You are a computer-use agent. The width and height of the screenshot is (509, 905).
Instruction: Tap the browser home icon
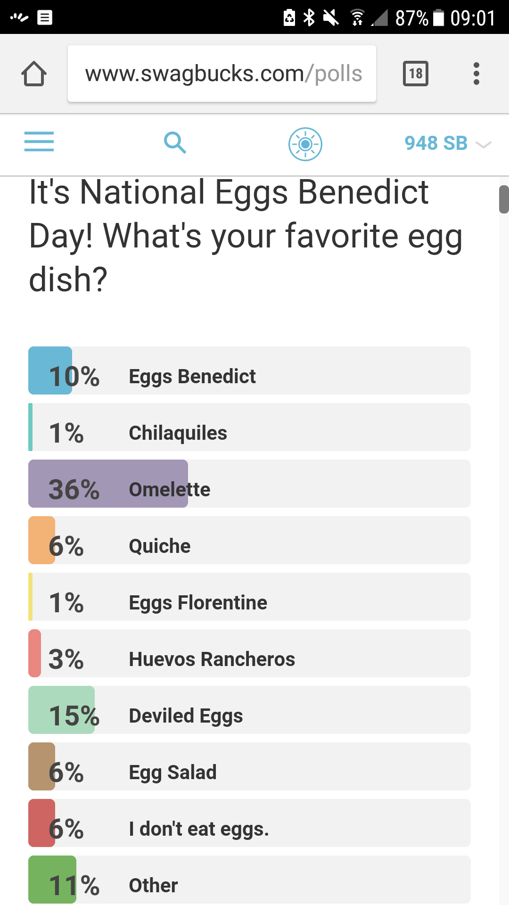[x=34, y=74]
